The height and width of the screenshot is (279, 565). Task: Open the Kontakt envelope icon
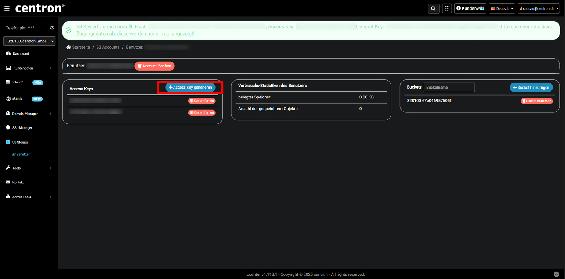[x=8, y=182]
